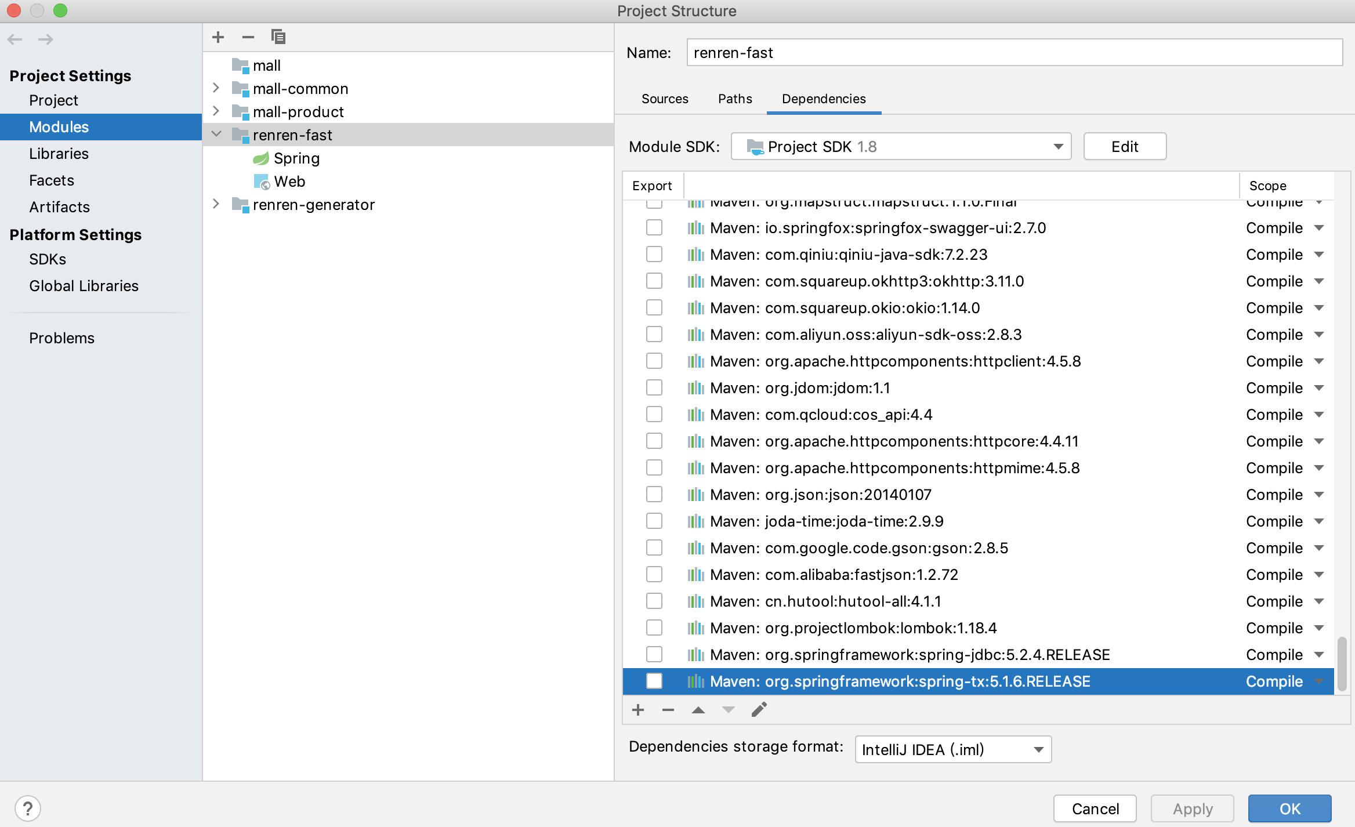
Task: Open the Libraries settings section
Action: click(59, 154)
